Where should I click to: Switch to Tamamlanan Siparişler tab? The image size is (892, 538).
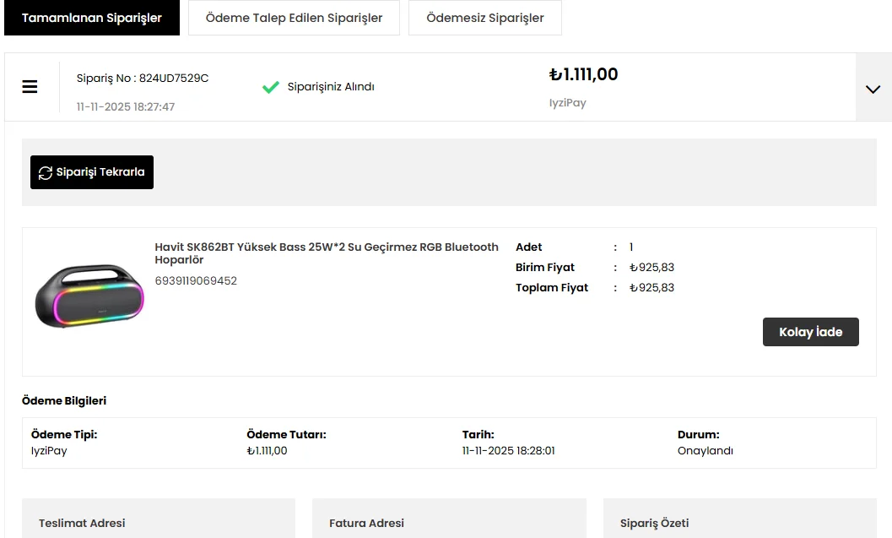click(92, 18)
